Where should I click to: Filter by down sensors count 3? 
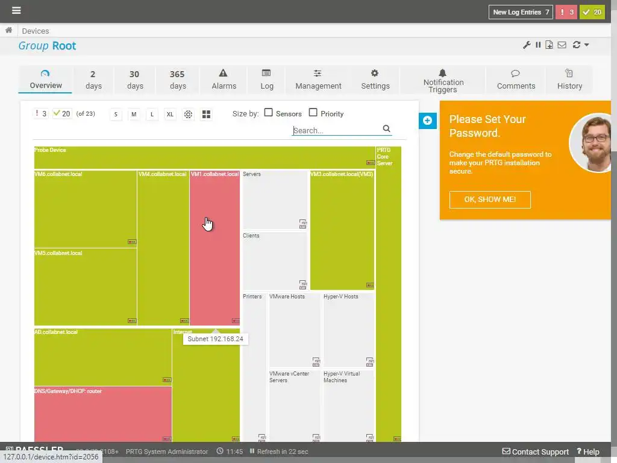click(40, 114)
